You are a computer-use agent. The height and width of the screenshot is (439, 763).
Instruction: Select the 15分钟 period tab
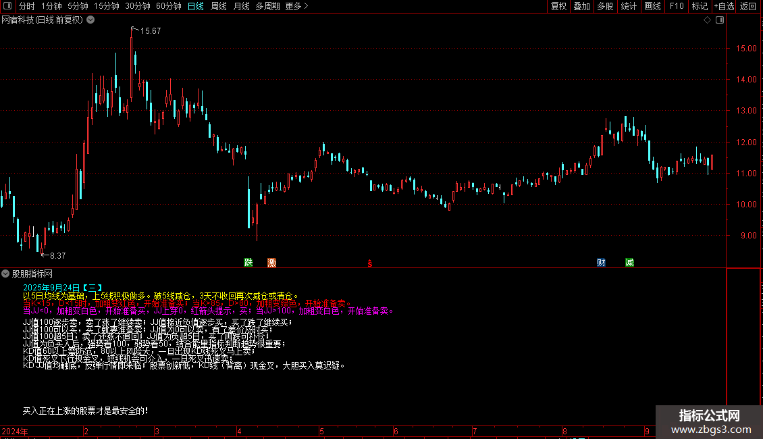106,6
